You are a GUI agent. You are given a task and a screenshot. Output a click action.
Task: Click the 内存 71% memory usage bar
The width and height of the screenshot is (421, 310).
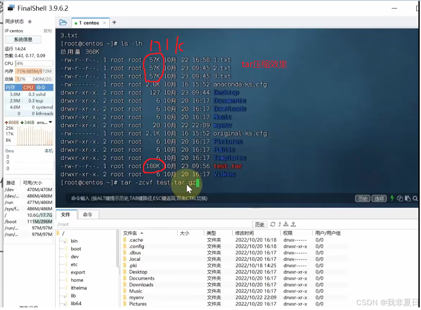(x=34, y=71)
